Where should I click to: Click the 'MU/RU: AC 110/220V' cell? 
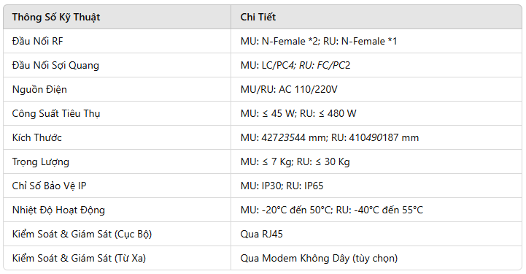pyautogui.click(x=289, y=89)
